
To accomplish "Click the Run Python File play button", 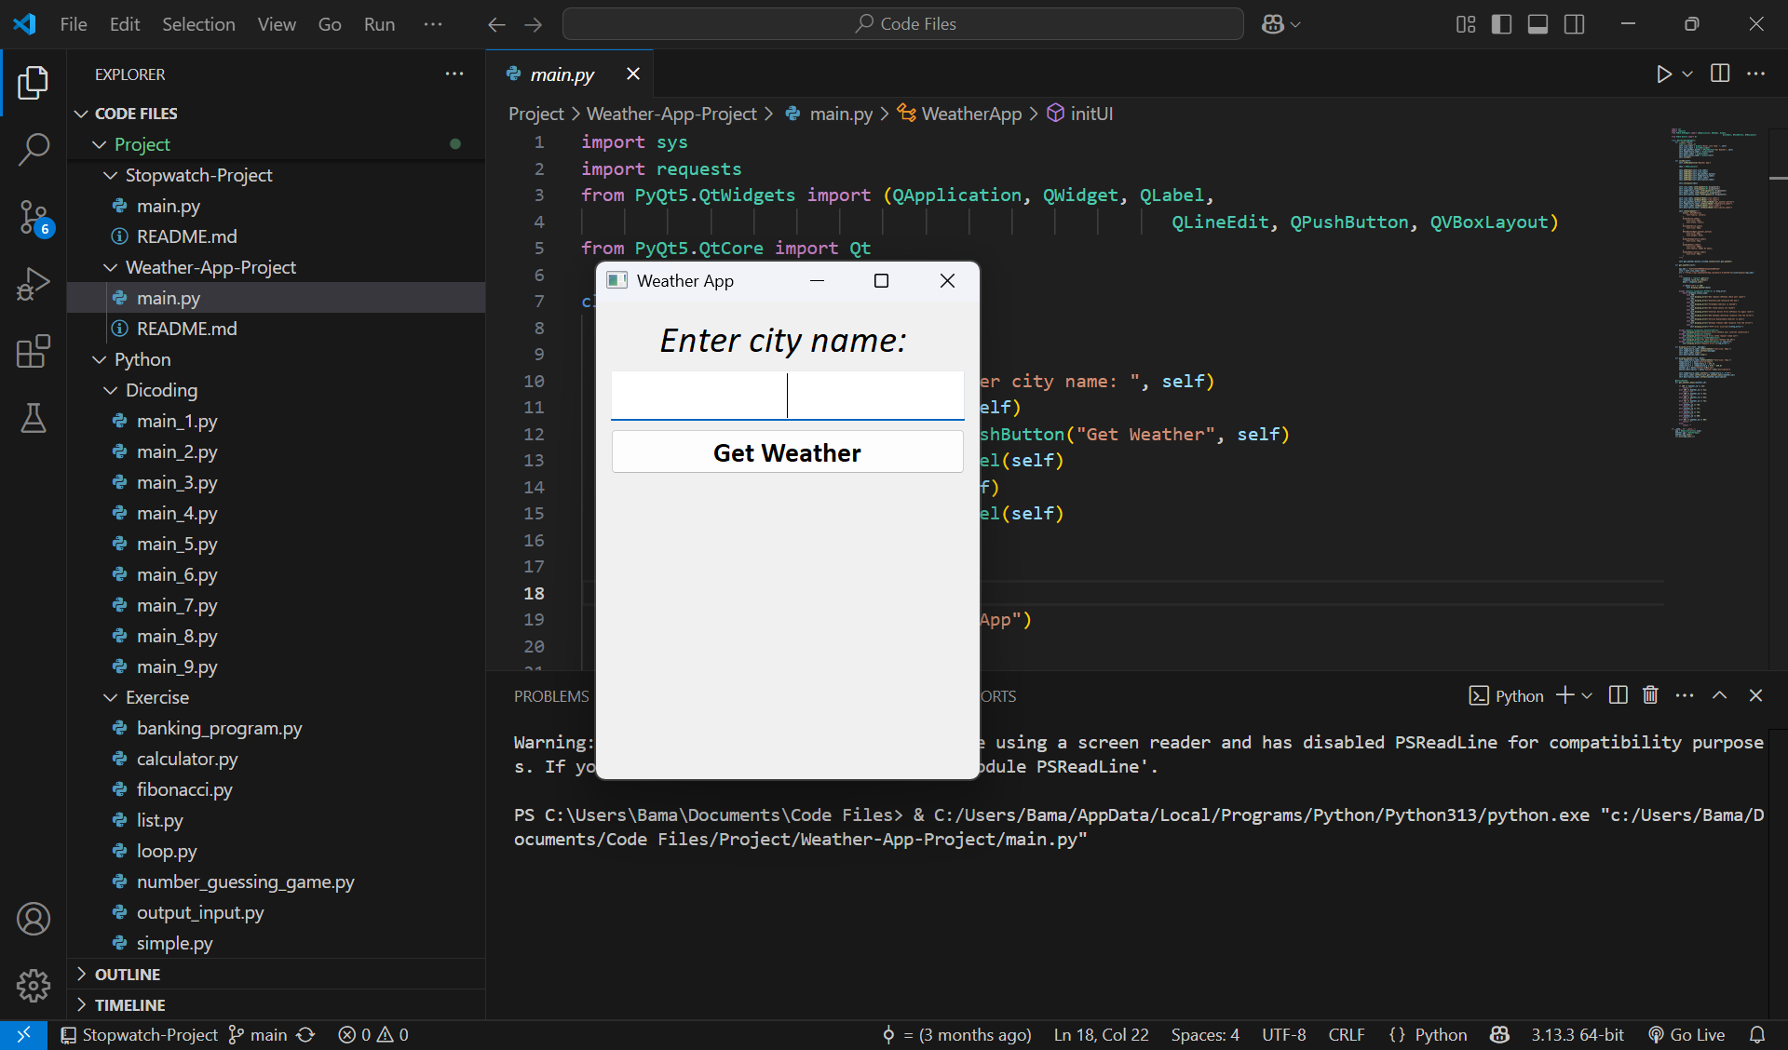I will click(x=1663, y=74).
